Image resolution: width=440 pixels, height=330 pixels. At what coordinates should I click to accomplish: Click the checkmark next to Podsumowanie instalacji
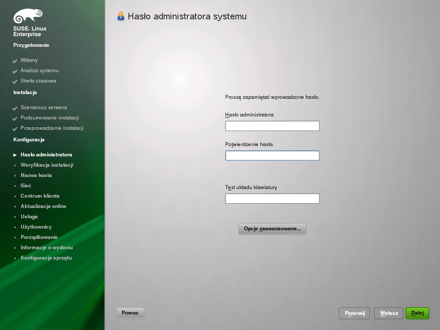point(15,119)
